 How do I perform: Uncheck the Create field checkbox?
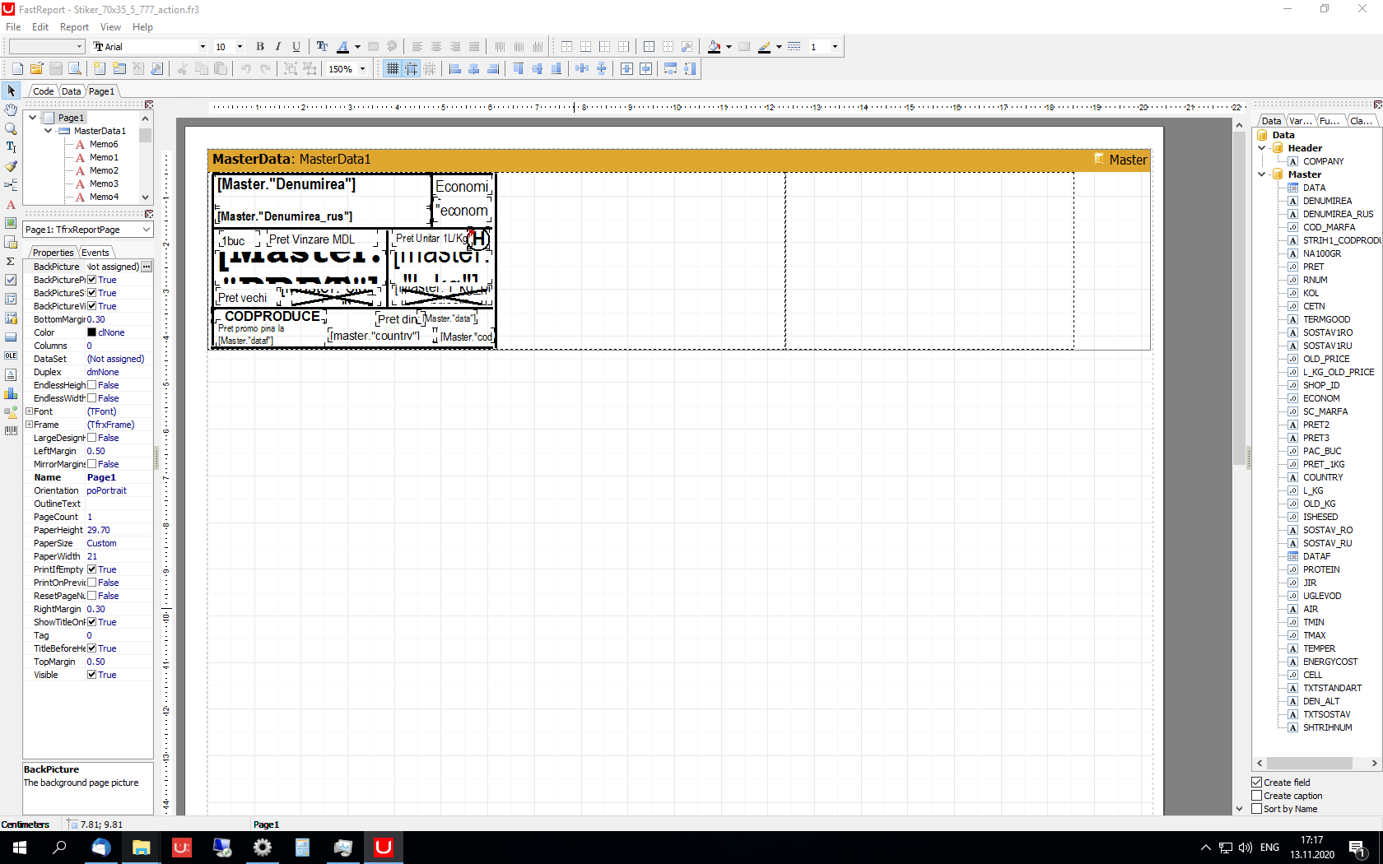pyautogui.click(x=1257, y=783)
